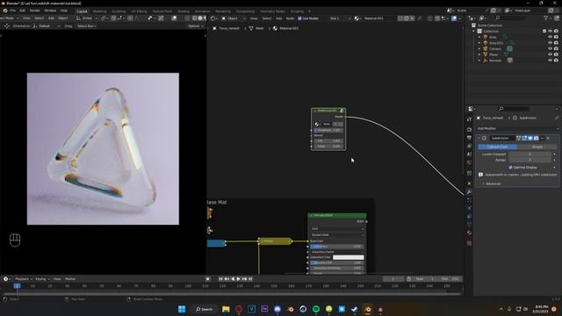Click the Plane mesh object icon in outliner

(486, 54)
